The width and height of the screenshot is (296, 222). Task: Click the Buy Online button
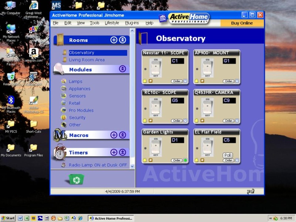(242, 23)
